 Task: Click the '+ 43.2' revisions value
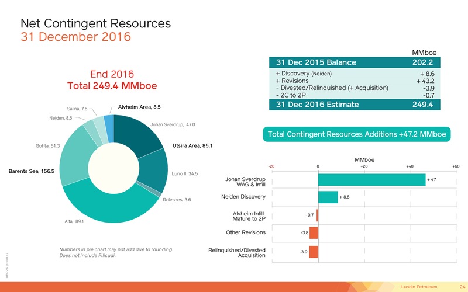tap(425, 81)
